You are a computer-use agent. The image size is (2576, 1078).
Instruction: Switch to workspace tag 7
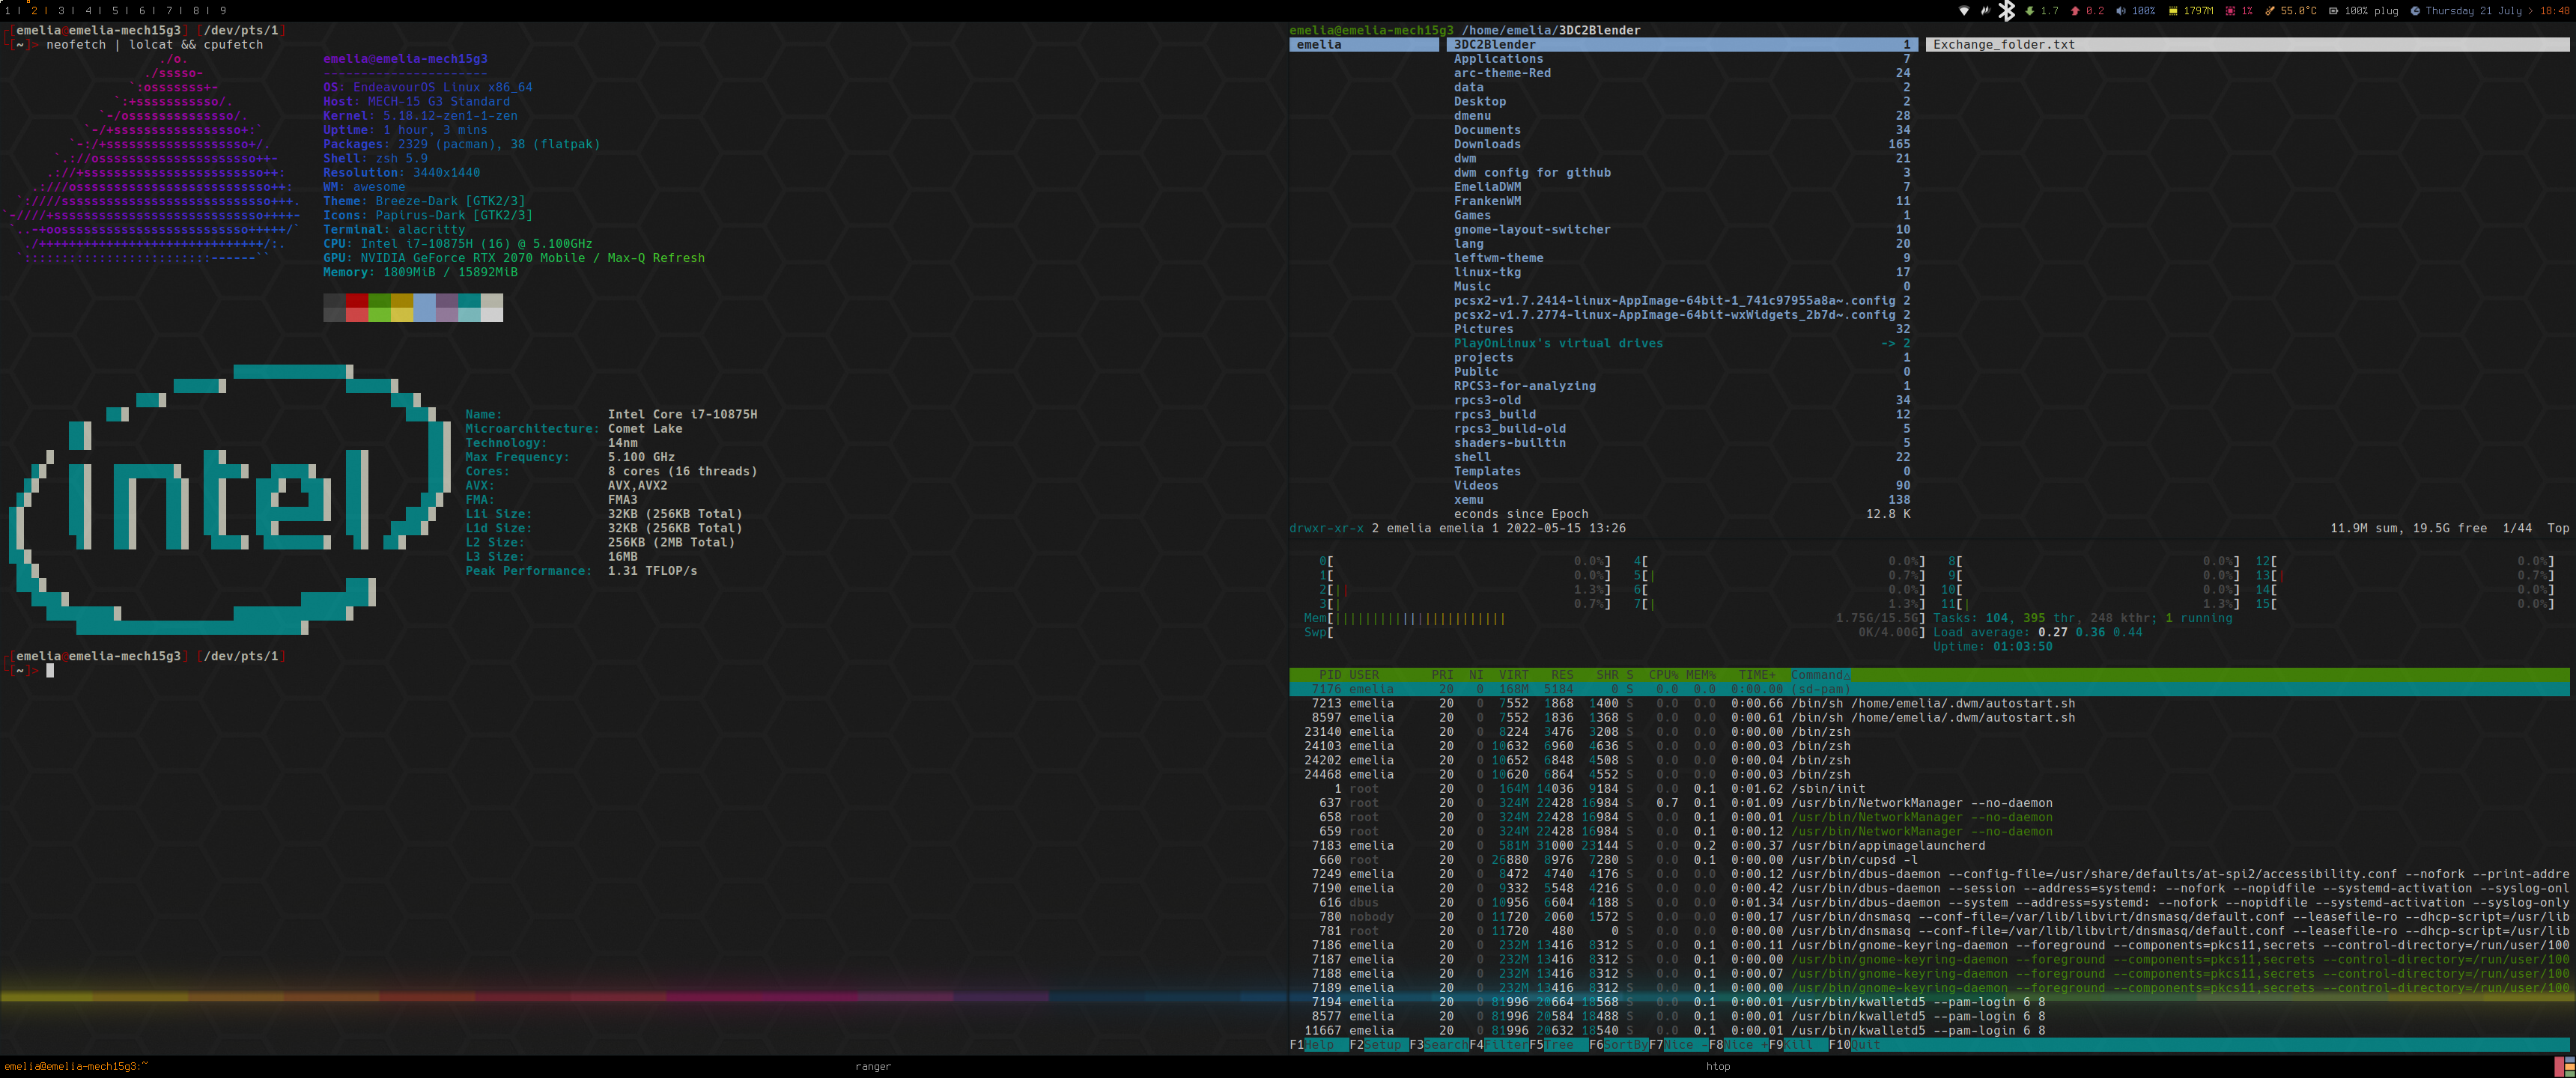point(170,11)
